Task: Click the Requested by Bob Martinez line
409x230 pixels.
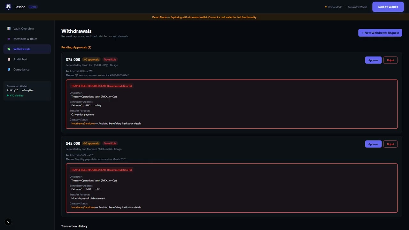Action: [94, 149]
